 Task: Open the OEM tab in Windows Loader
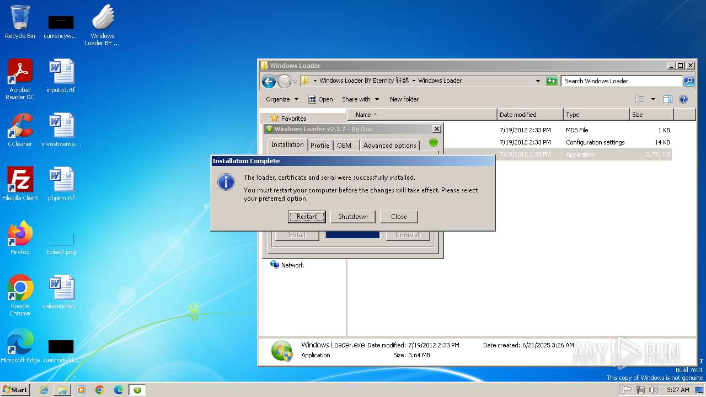point(344,146)
